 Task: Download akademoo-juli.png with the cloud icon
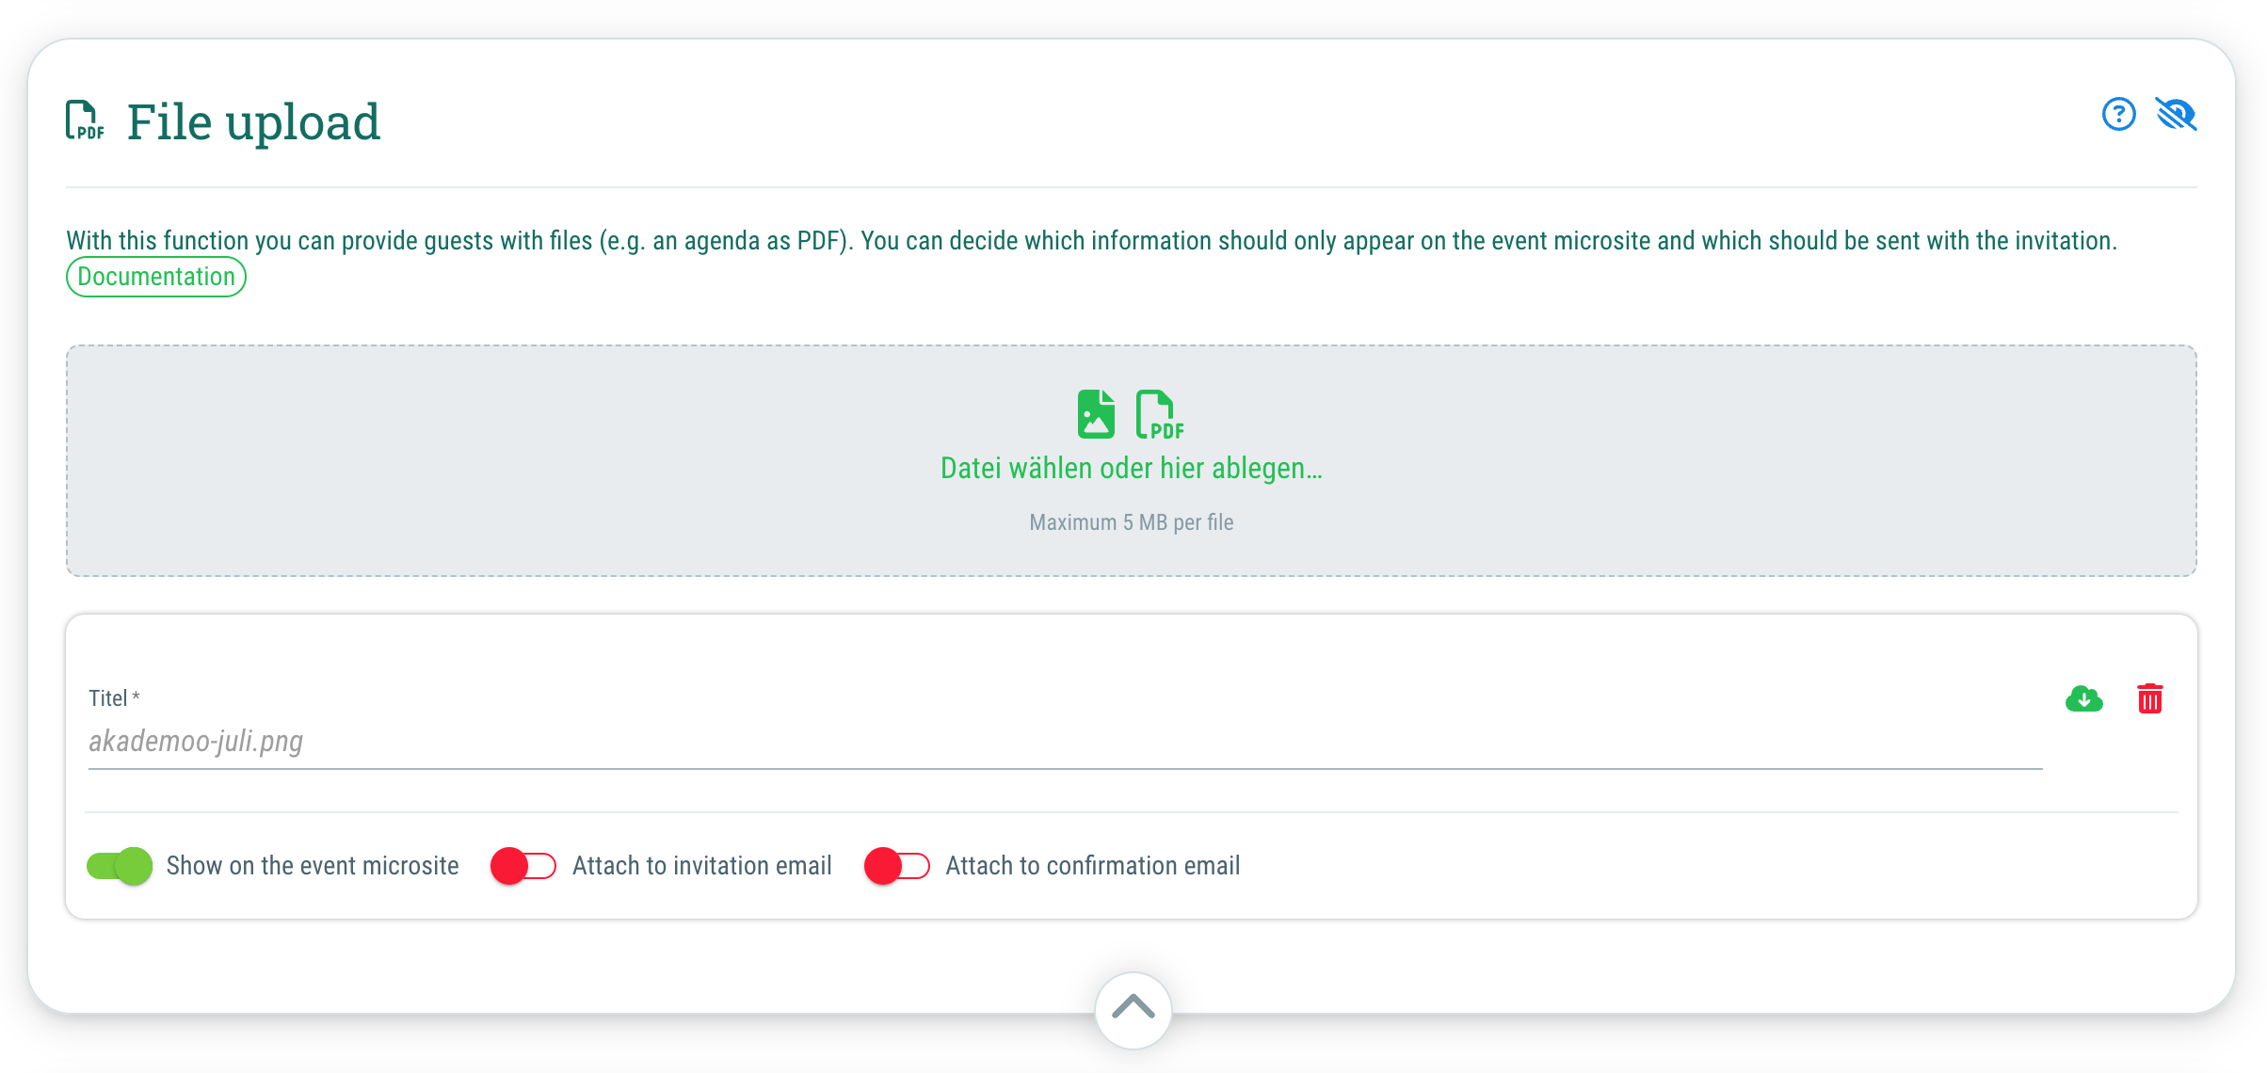click(2084, 698)
